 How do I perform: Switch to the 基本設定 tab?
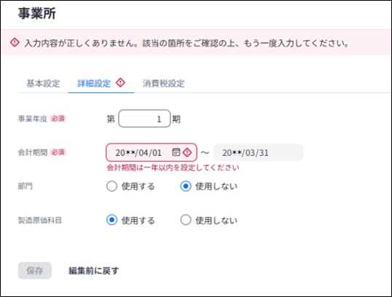coord(43,84)
